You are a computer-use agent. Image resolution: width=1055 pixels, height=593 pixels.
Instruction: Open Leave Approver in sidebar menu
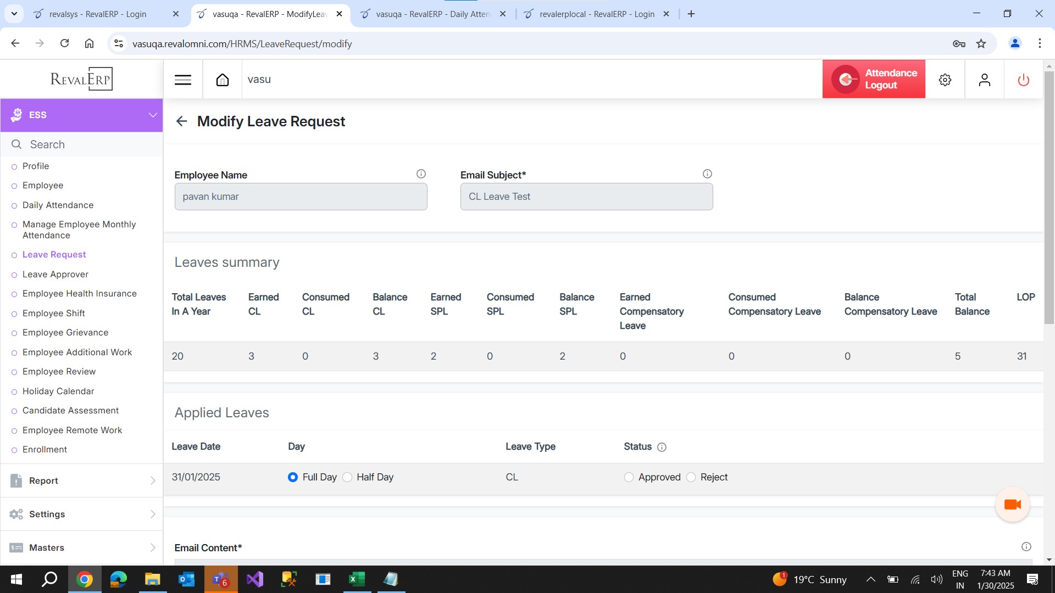55,274
